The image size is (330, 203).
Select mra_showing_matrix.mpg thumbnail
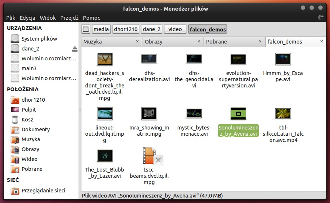coord(149,113)
